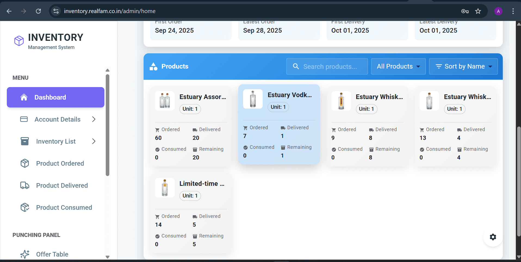Select the Dashboard menu item

pyautogui.click(x=50, y=97)
